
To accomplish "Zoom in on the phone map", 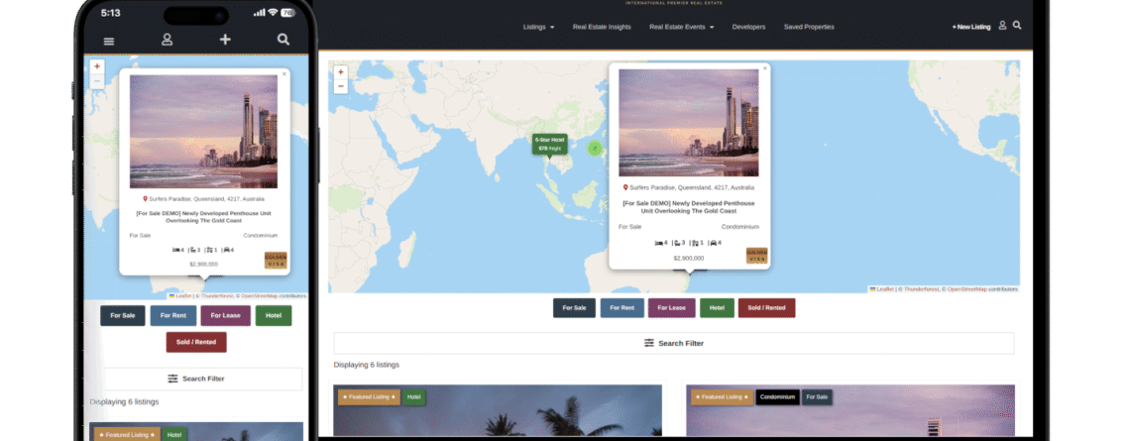I will coord(96,67).
